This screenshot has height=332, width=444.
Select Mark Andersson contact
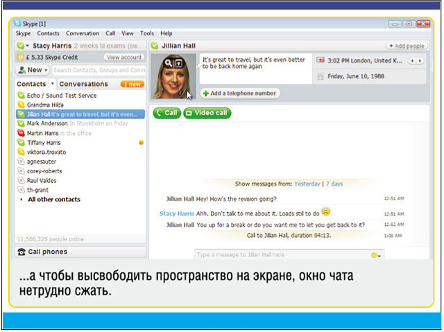coord(47,123)
